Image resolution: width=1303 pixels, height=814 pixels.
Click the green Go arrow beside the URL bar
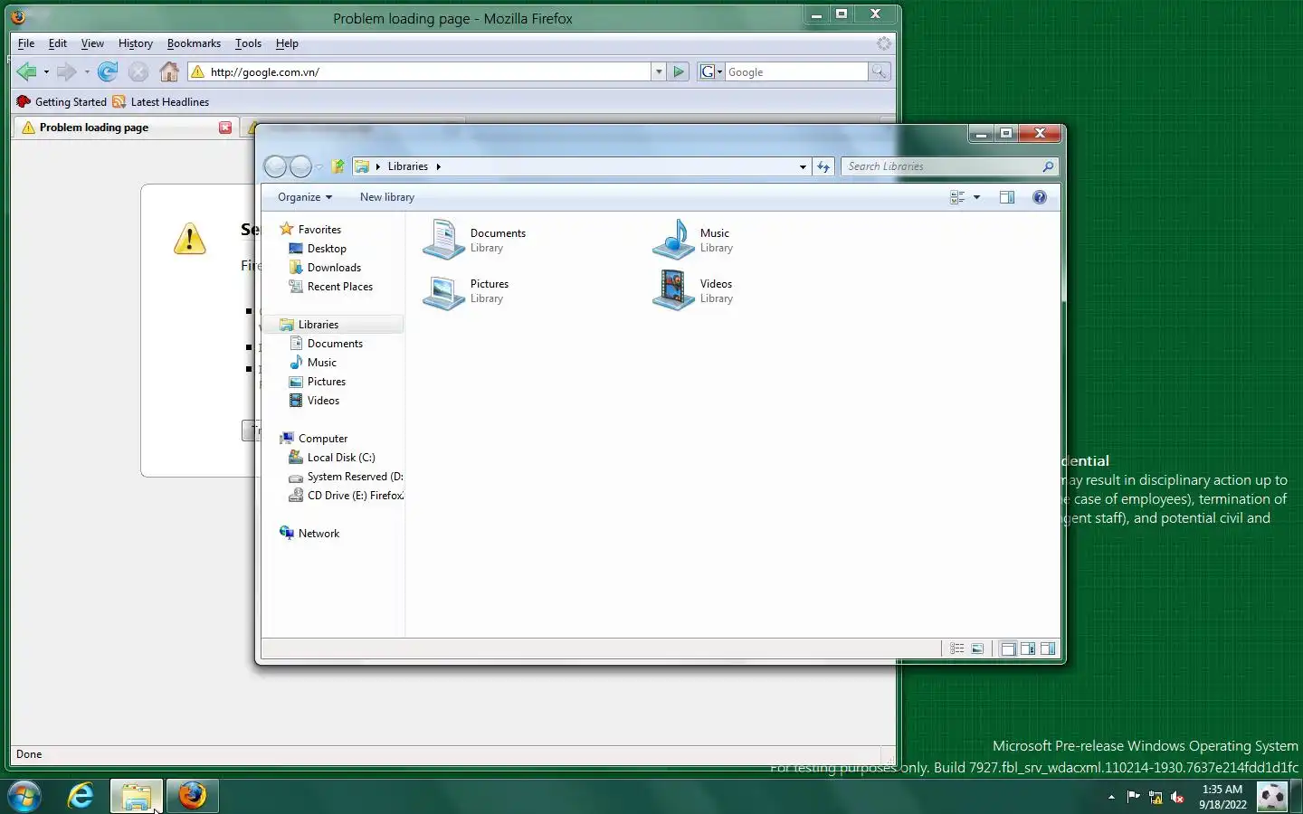click(679, 71)
